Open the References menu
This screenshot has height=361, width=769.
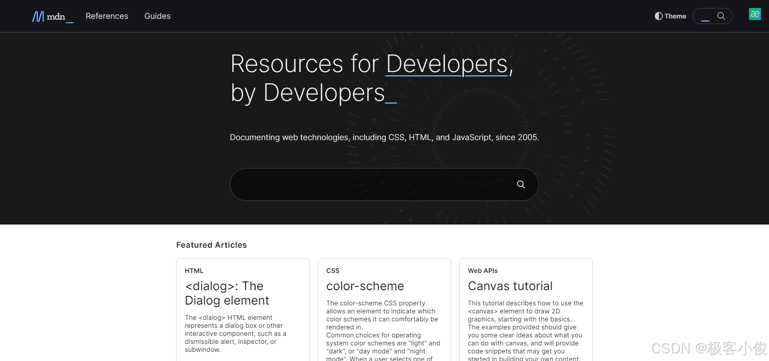[x=107, y=16]
